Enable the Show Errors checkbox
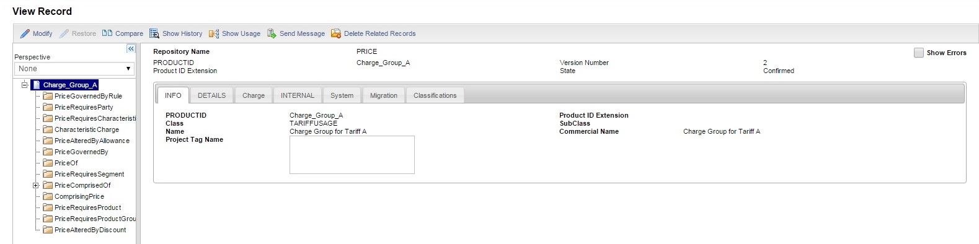 [x=919, y=53]
